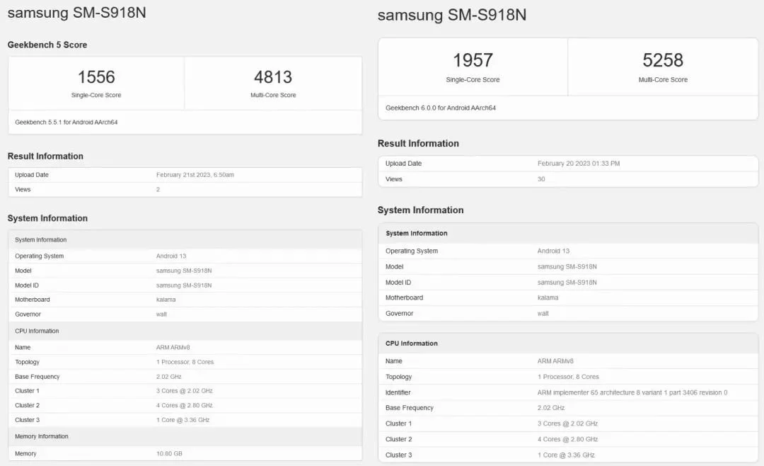Click 'Topology' label in Geekbench 5 result
Image resolution: width=764 pixels, height=466 pixels.
coord(27,362)
